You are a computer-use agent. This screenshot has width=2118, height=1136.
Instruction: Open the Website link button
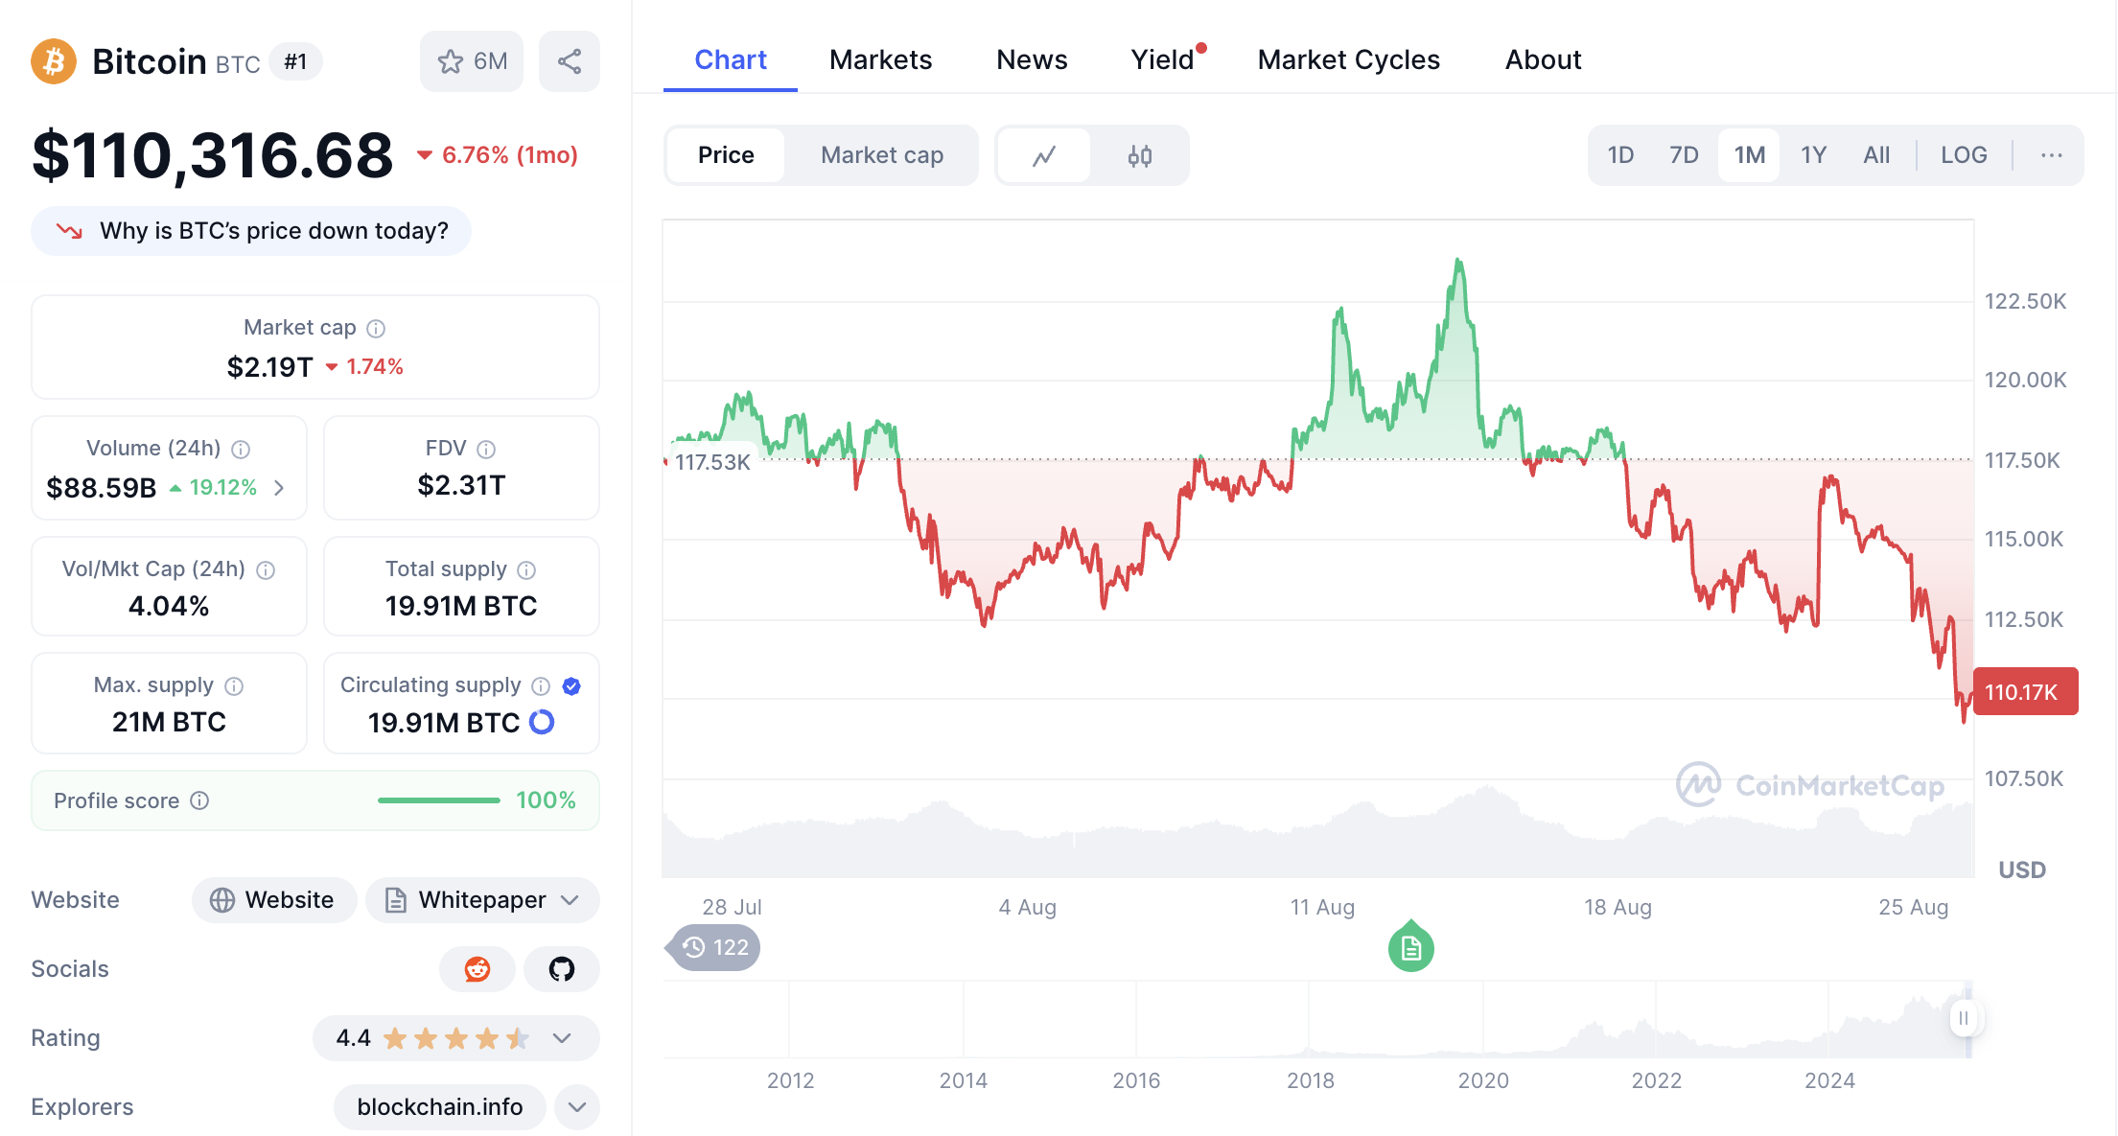[x=274, y=900]
